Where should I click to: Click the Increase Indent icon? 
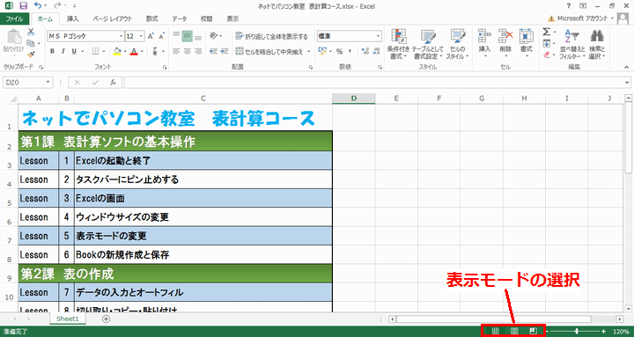coord(225,51)
